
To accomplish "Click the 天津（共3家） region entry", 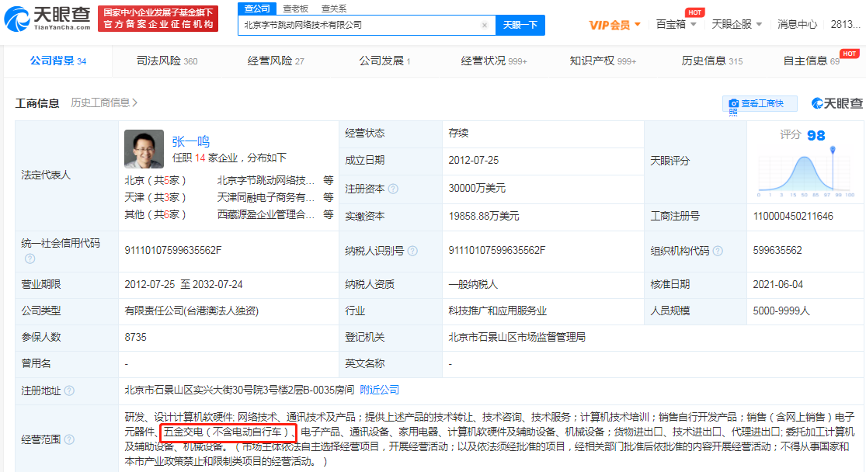I will [155, 198].
